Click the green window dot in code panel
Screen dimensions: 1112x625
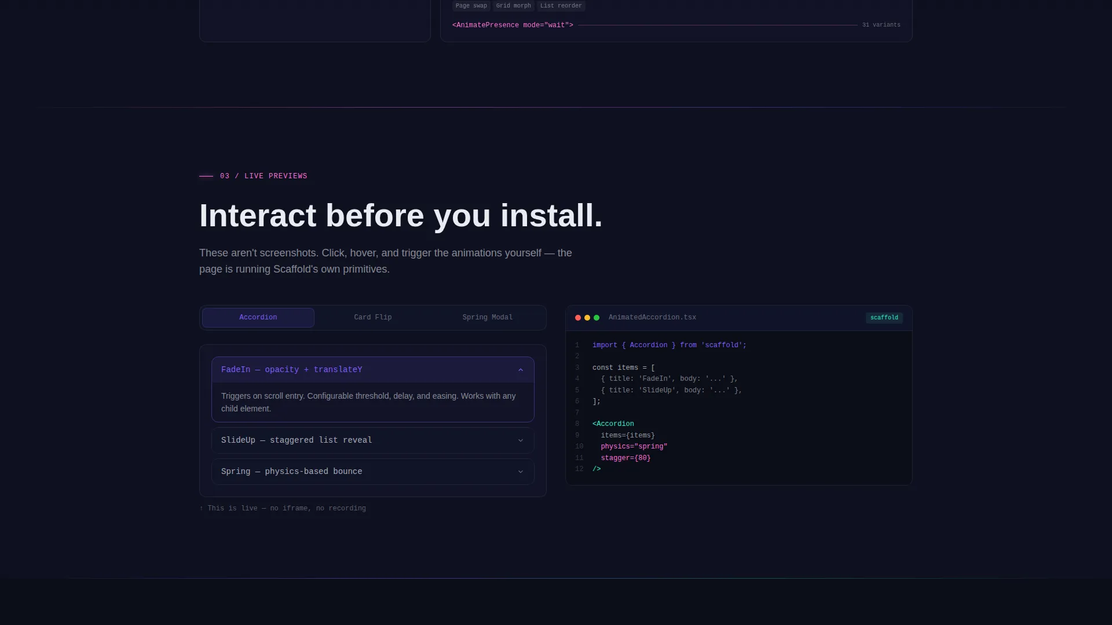pyautogui.click(x=597, y=318)
